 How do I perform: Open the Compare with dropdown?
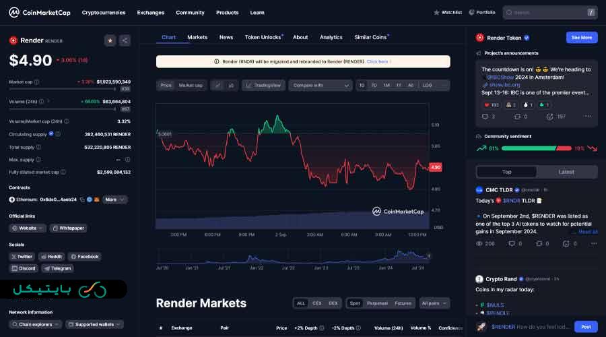click(x=320, y=86)
